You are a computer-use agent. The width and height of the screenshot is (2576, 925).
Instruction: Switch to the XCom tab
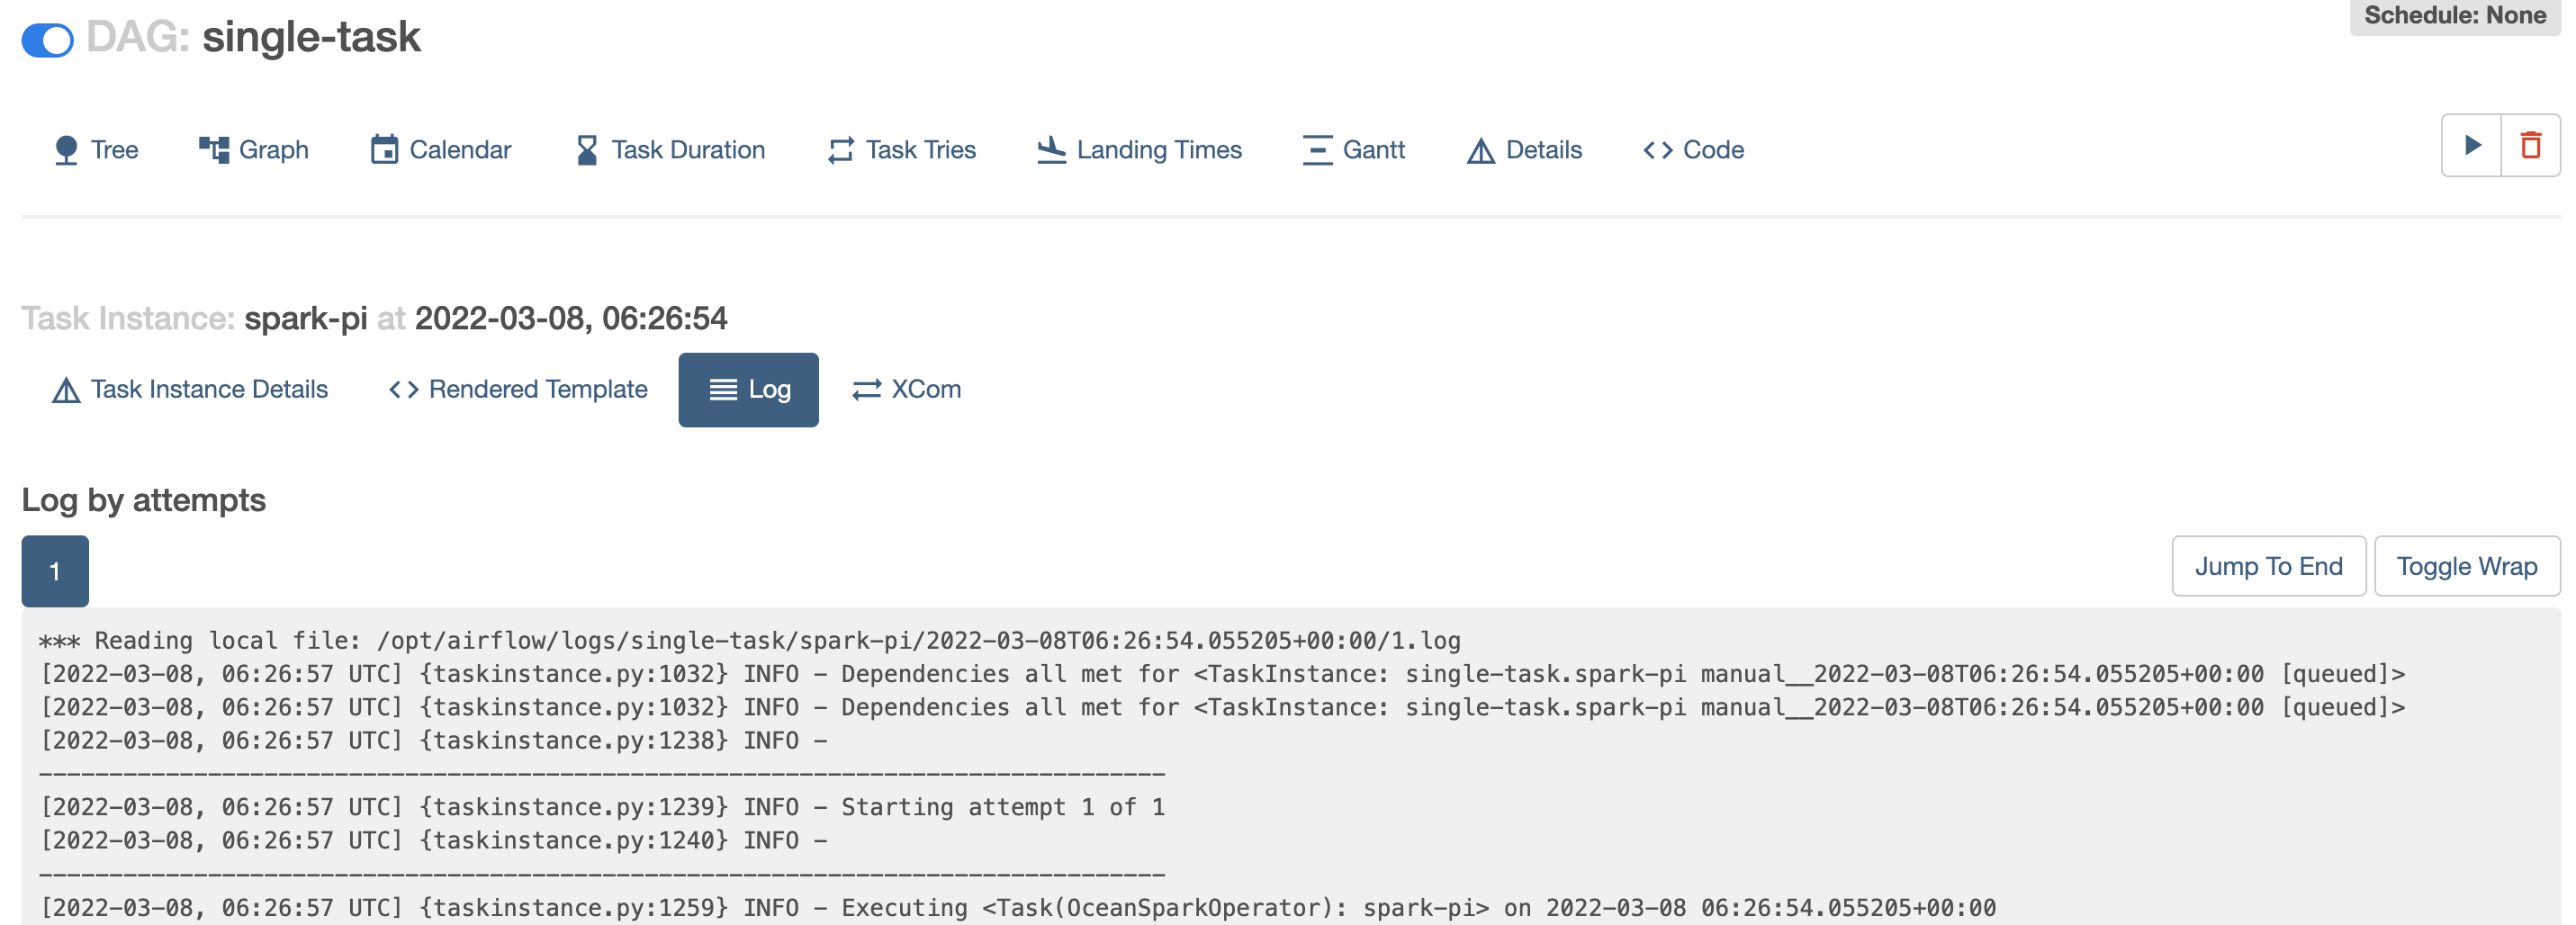[906, 390]
